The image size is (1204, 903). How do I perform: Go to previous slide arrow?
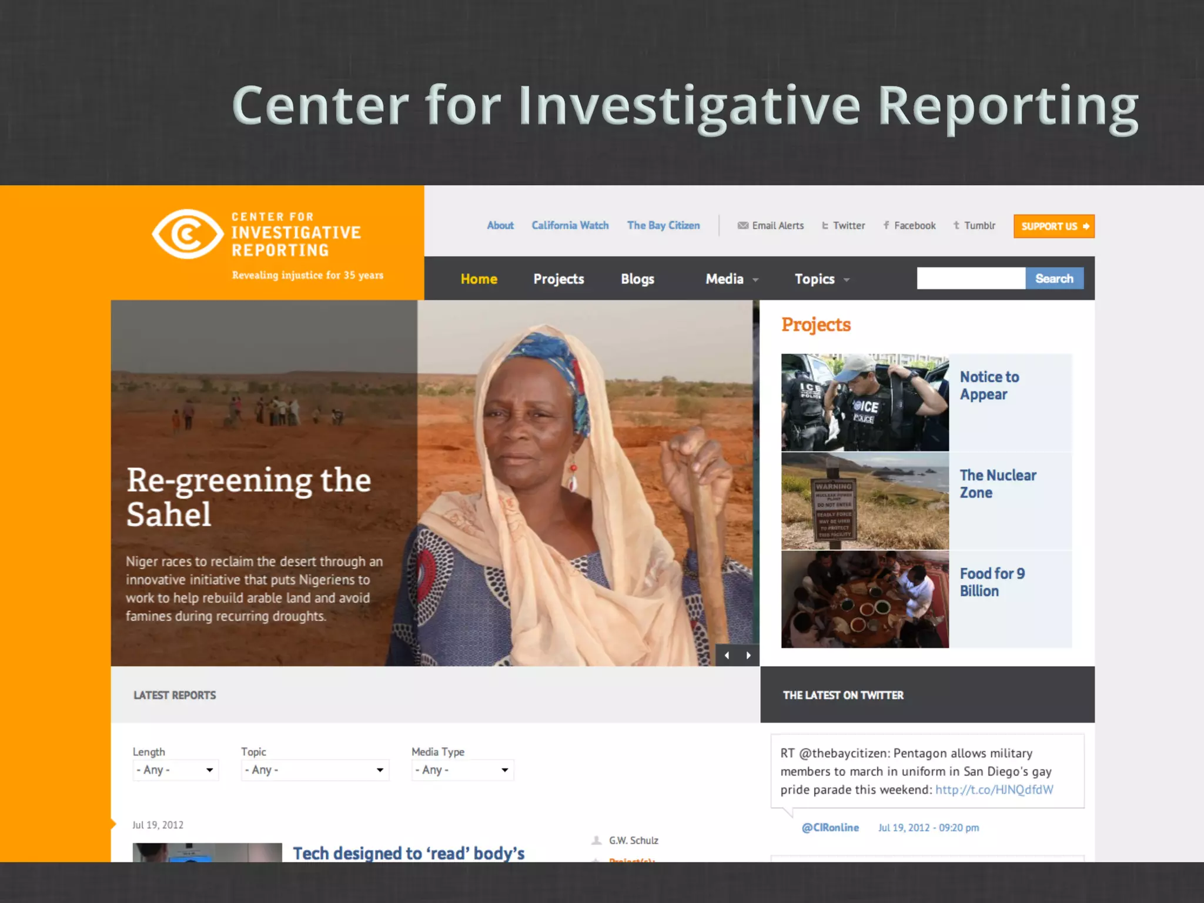coord(727,655)
